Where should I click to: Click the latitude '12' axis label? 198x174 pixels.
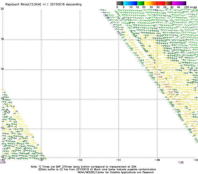pyautogui.click(x=2, y=128)
